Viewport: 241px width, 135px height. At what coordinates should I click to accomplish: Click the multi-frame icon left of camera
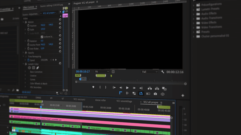148,94
